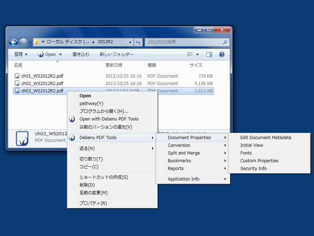Viewport: 314px width, 236px height.
Task: Click the Forward navigation arrow
Action: click(23, 42)
